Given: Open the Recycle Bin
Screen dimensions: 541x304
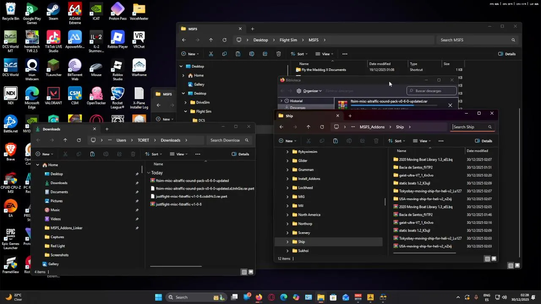Looking at the screenshot, I should (11, 12).
